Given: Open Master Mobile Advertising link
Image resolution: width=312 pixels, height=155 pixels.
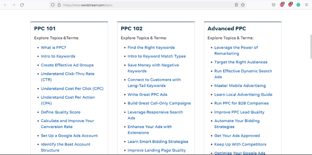Looking at the screenshot, I should [240, 86].
